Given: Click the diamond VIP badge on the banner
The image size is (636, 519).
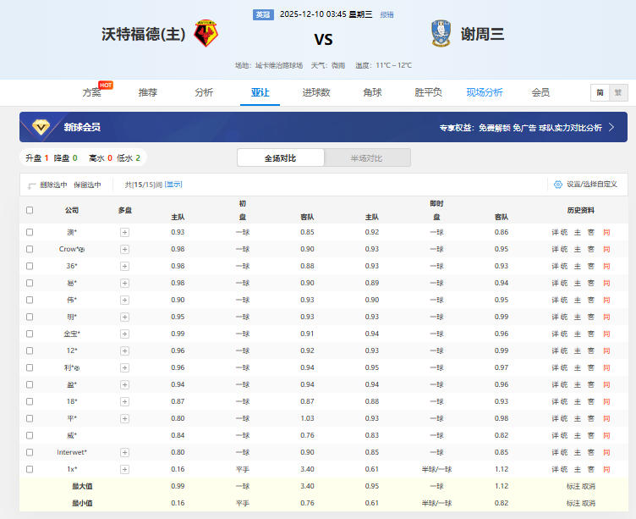Looking at the screenshot, I should click(41, 127).
